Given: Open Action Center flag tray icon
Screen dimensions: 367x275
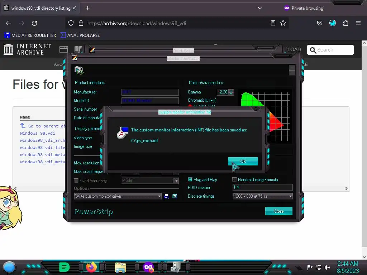Looking at the screenshot, I should [x=310, y=267].
